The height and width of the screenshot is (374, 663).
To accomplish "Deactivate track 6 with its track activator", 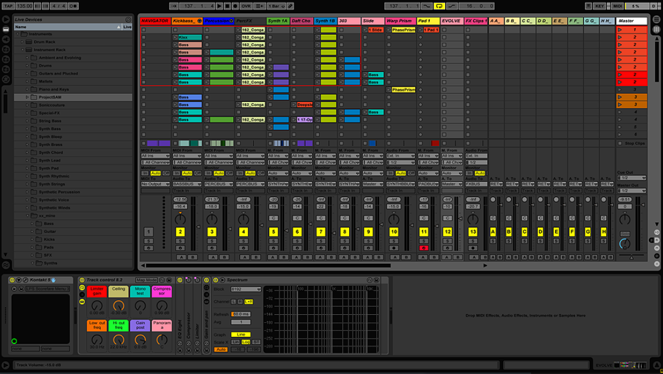I will (298, 232).
